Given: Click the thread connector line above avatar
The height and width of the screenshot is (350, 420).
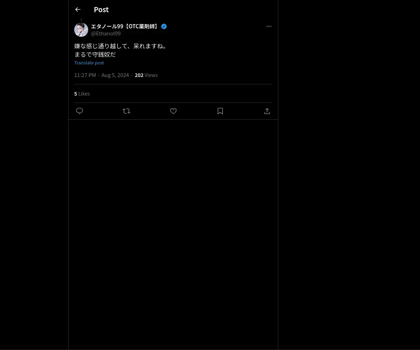Looking at the screenshot, I should (x=81, y=20).
